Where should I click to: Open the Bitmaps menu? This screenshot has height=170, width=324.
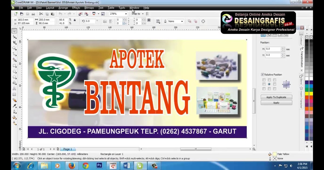89,8
